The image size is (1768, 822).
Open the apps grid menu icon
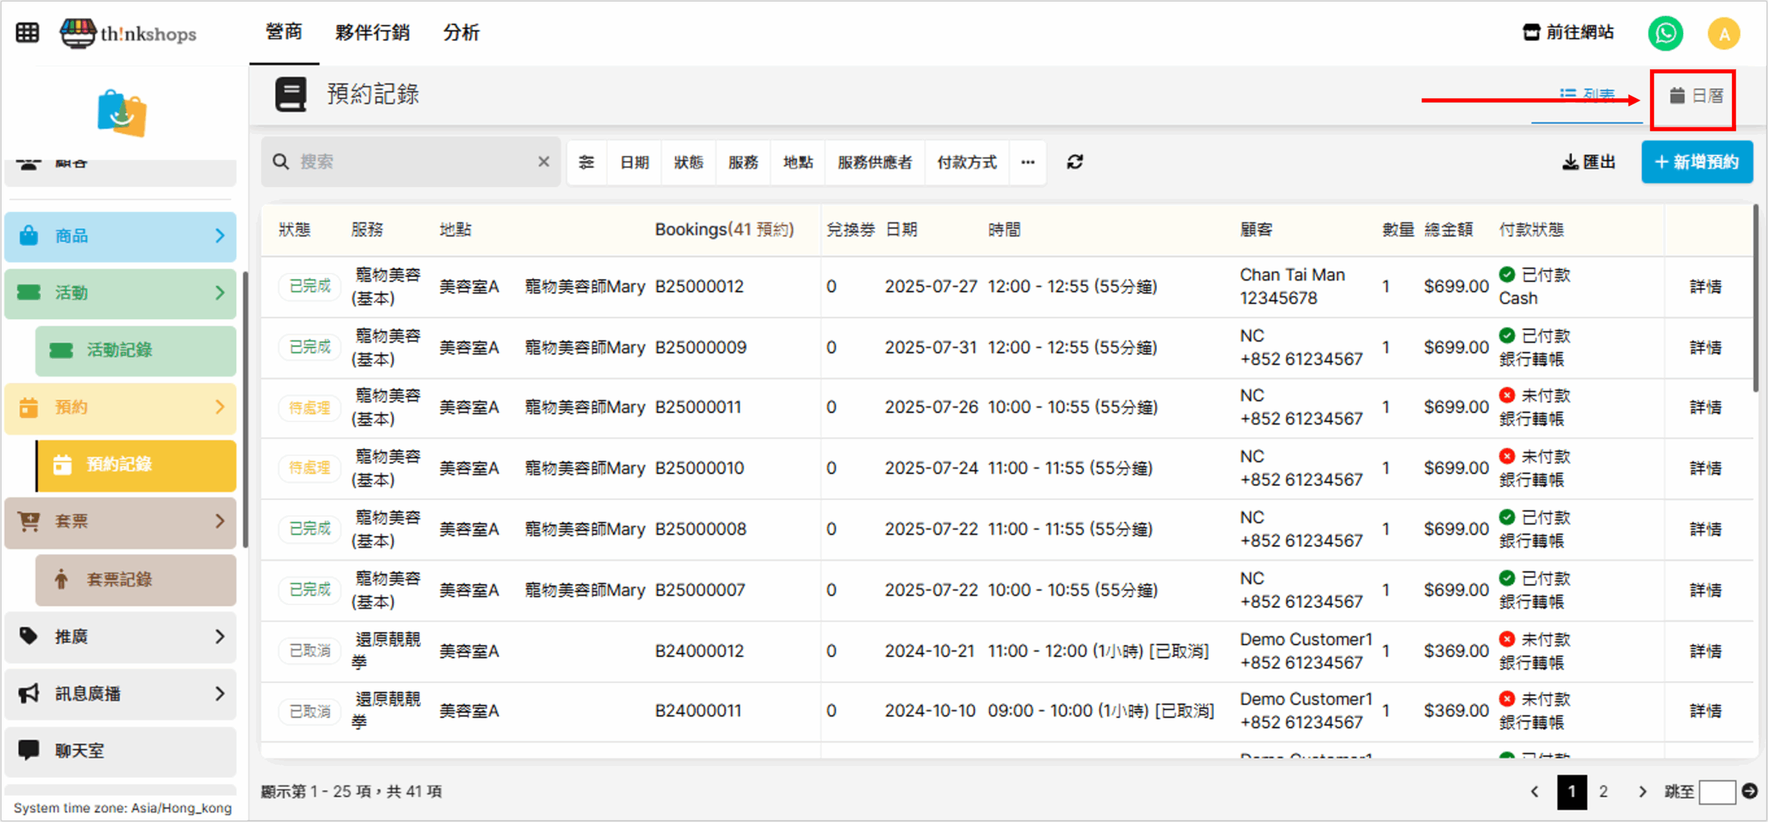pyautogui.click(x=28, y=32)
